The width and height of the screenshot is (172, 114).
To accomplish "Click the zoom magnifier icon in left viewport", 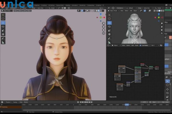I will point(103,23).
